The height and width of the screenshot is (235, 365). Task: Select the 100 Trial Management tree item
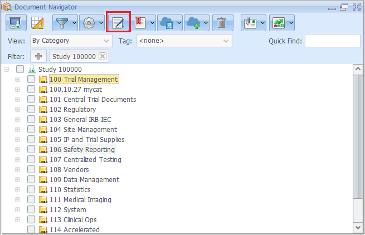pyautogui.click(x=84, y=79)
